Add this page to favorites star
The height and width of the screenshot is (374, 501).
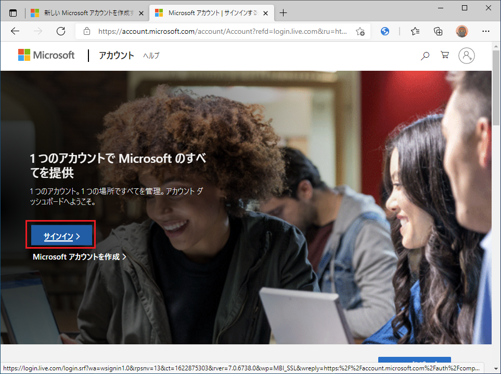360,32
